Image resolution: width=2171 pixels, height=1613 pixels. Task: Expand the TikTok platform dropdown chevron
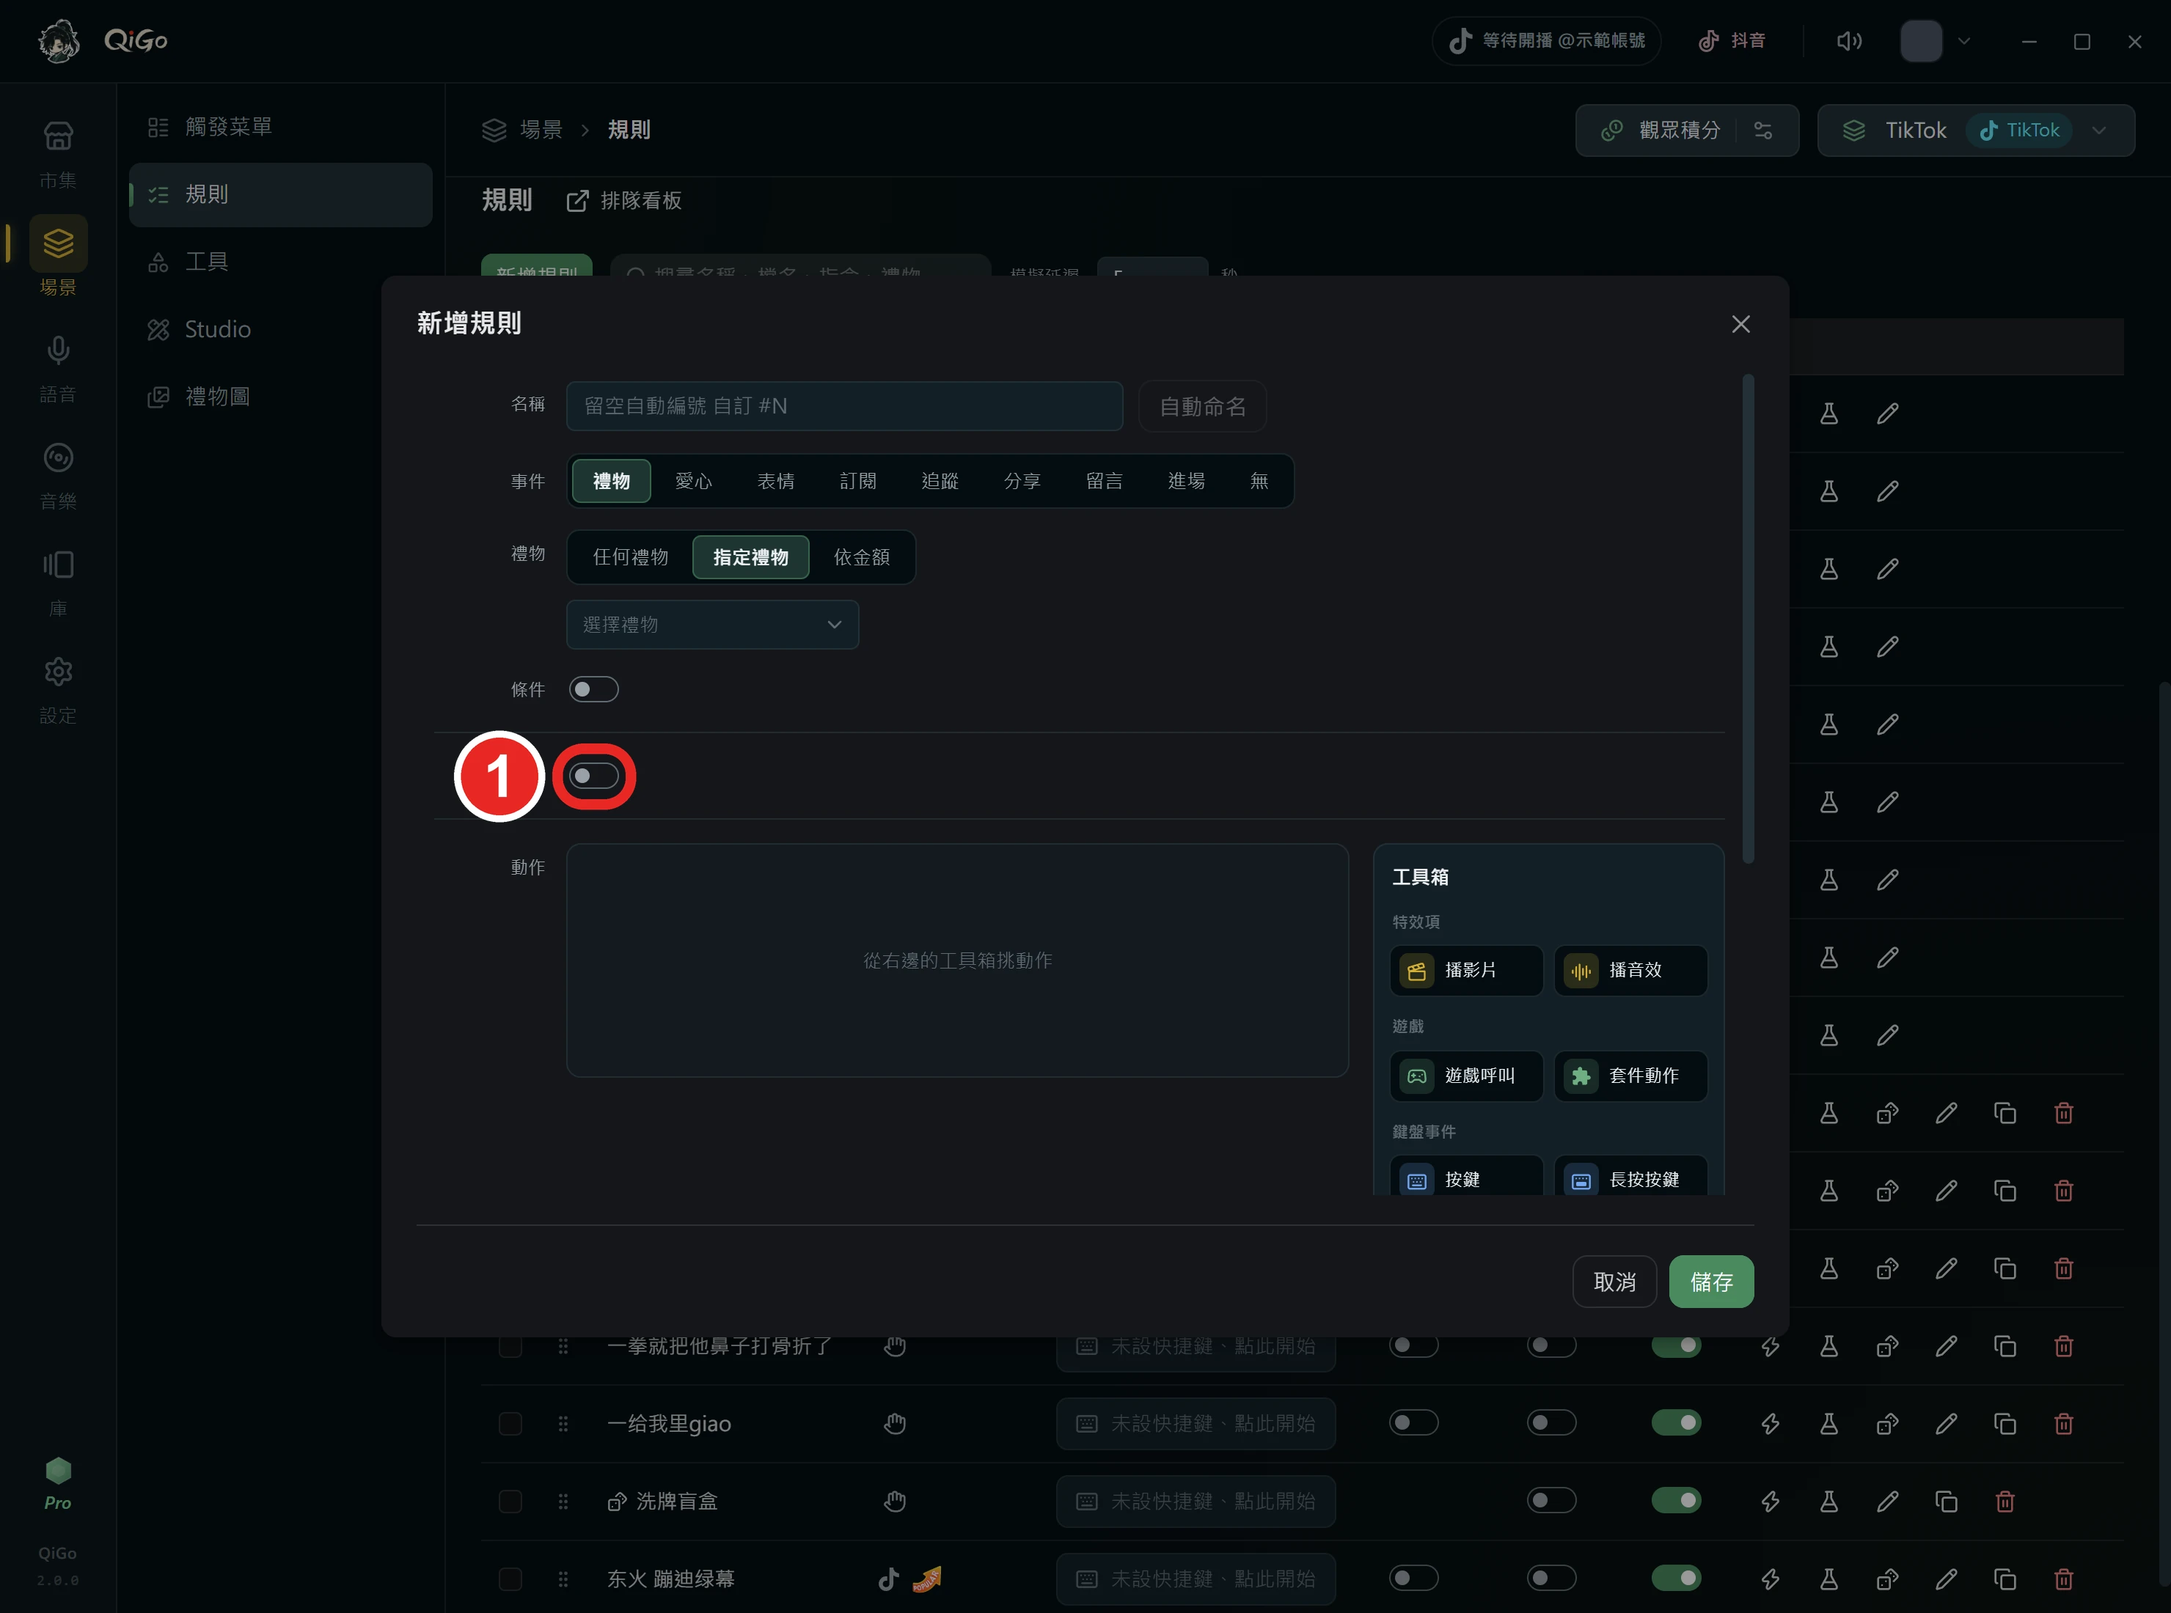tap(2098, 130)
